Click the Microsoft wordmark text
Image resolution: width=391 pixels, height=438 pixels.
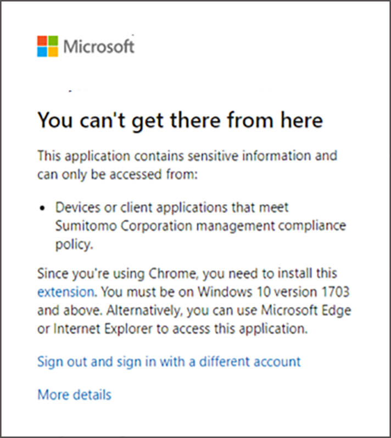coord(99,47)
